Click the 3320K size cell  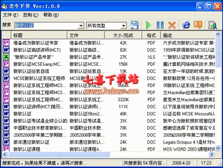[123, 100]
